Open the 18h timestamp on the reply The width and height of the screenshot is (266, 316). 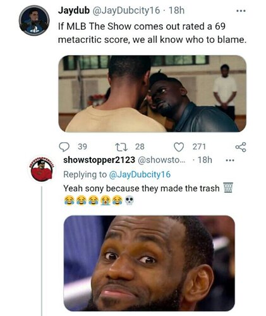(x=205, y=160)
